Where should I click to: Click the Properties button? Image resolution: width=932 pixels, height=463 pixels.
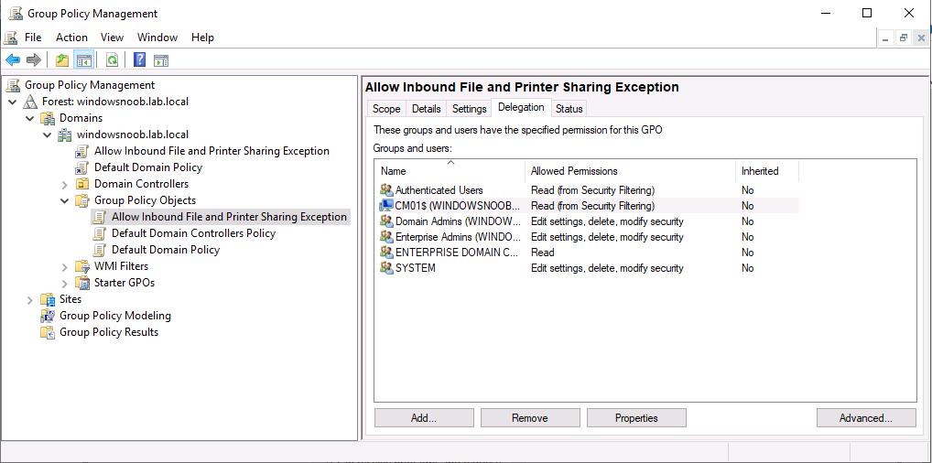pyautogui.click(x=636, y=418)
